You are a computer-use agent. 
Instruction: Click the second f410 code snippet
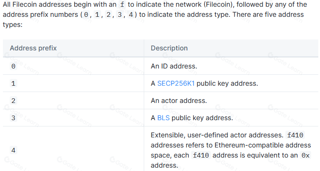[x=201, y=155]
